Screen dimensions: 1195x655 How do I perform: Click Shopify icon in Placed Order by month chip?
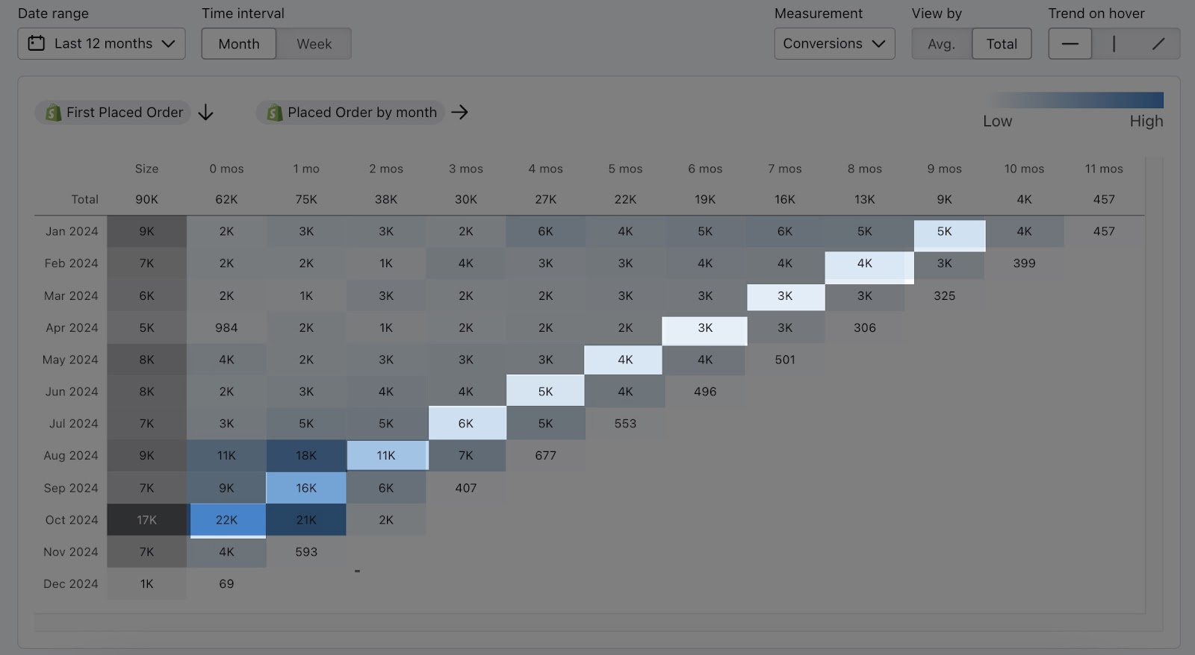pyautogui.click(x=274, y=113)
